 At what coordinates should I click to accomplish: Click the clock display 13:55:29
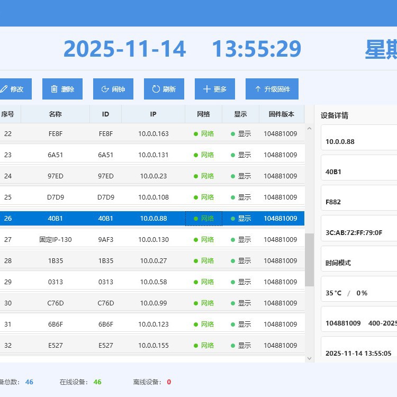click(257, 49)
